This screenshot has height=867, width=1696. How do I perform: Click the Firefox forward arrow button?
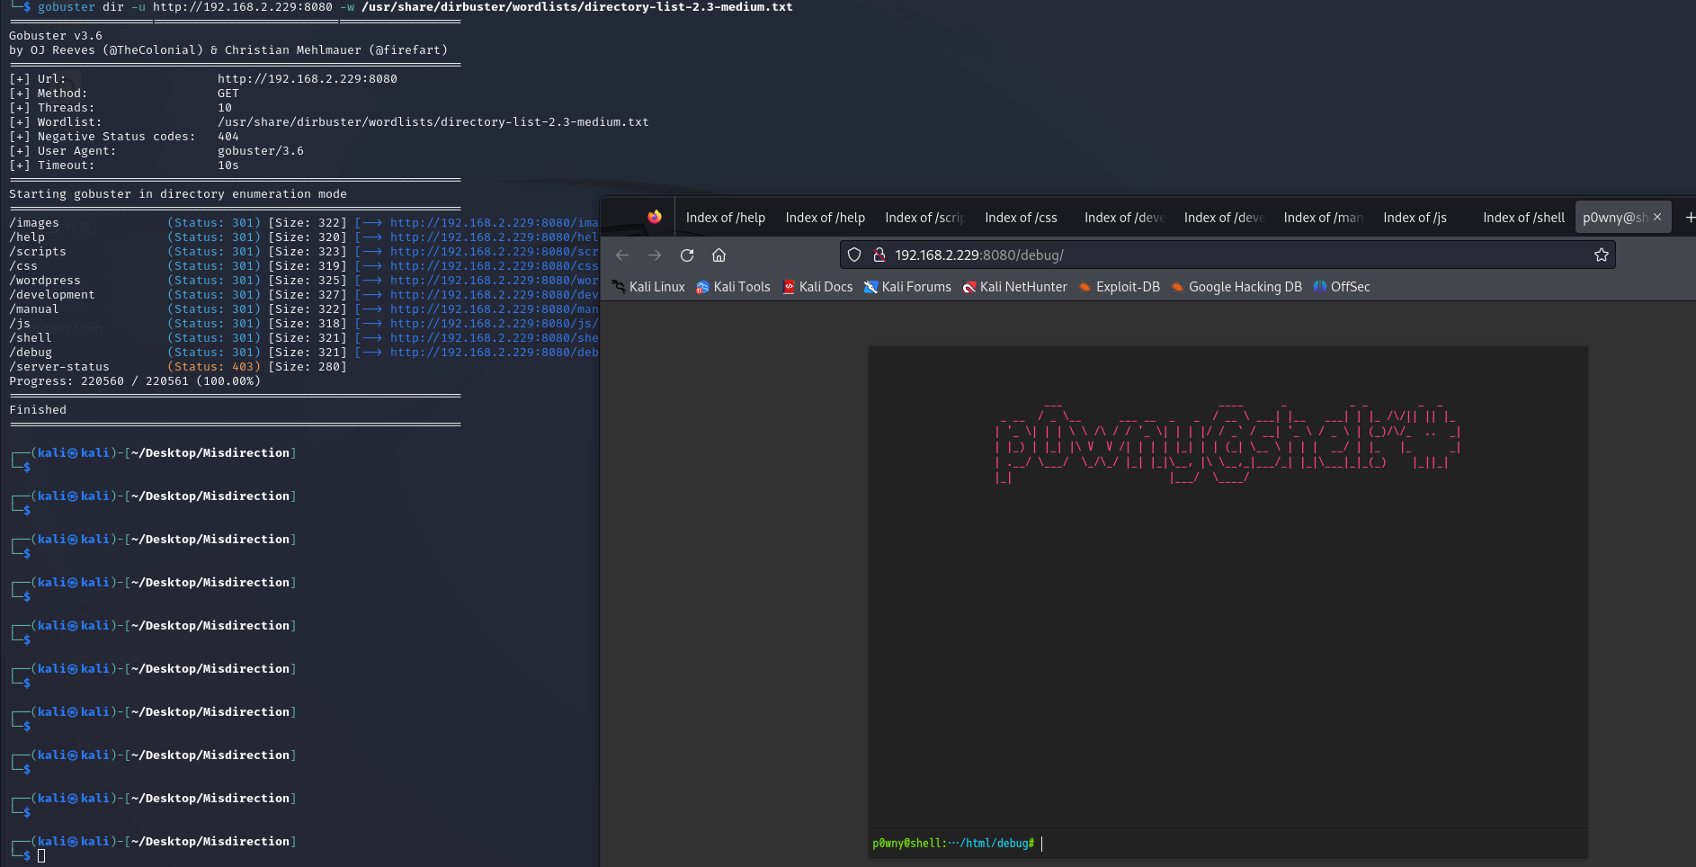tap(655, 255)
